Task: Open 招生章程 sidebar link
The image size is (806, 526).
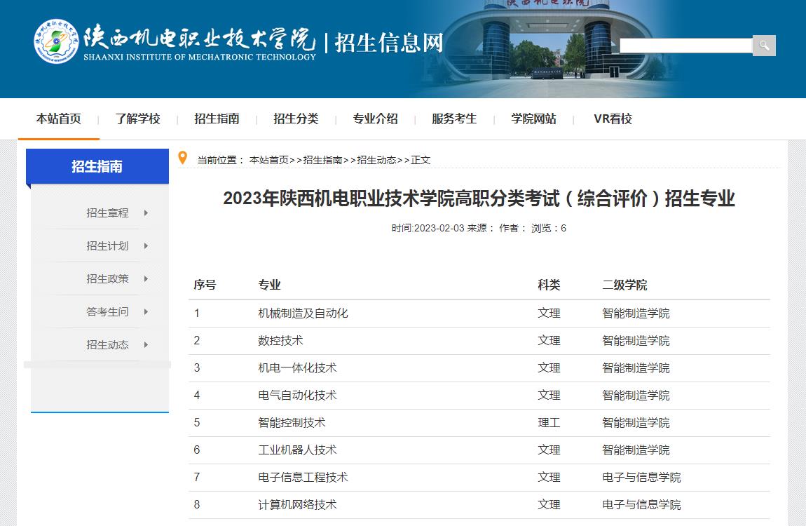Action: [107, 213]
